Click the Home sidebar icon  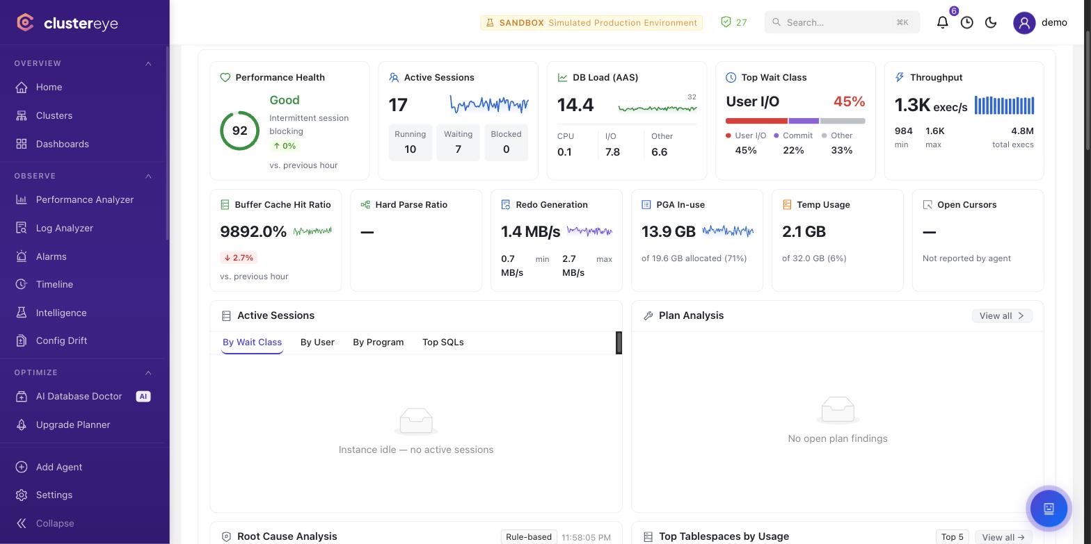(22, 87)
